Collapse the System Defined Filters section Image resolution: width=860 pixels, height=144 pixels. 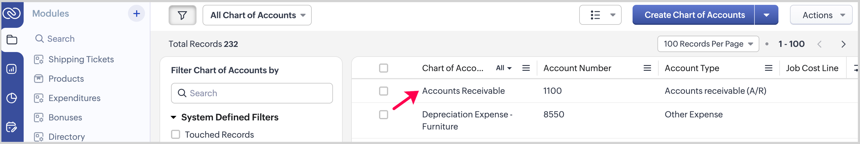tap(173, 117)
